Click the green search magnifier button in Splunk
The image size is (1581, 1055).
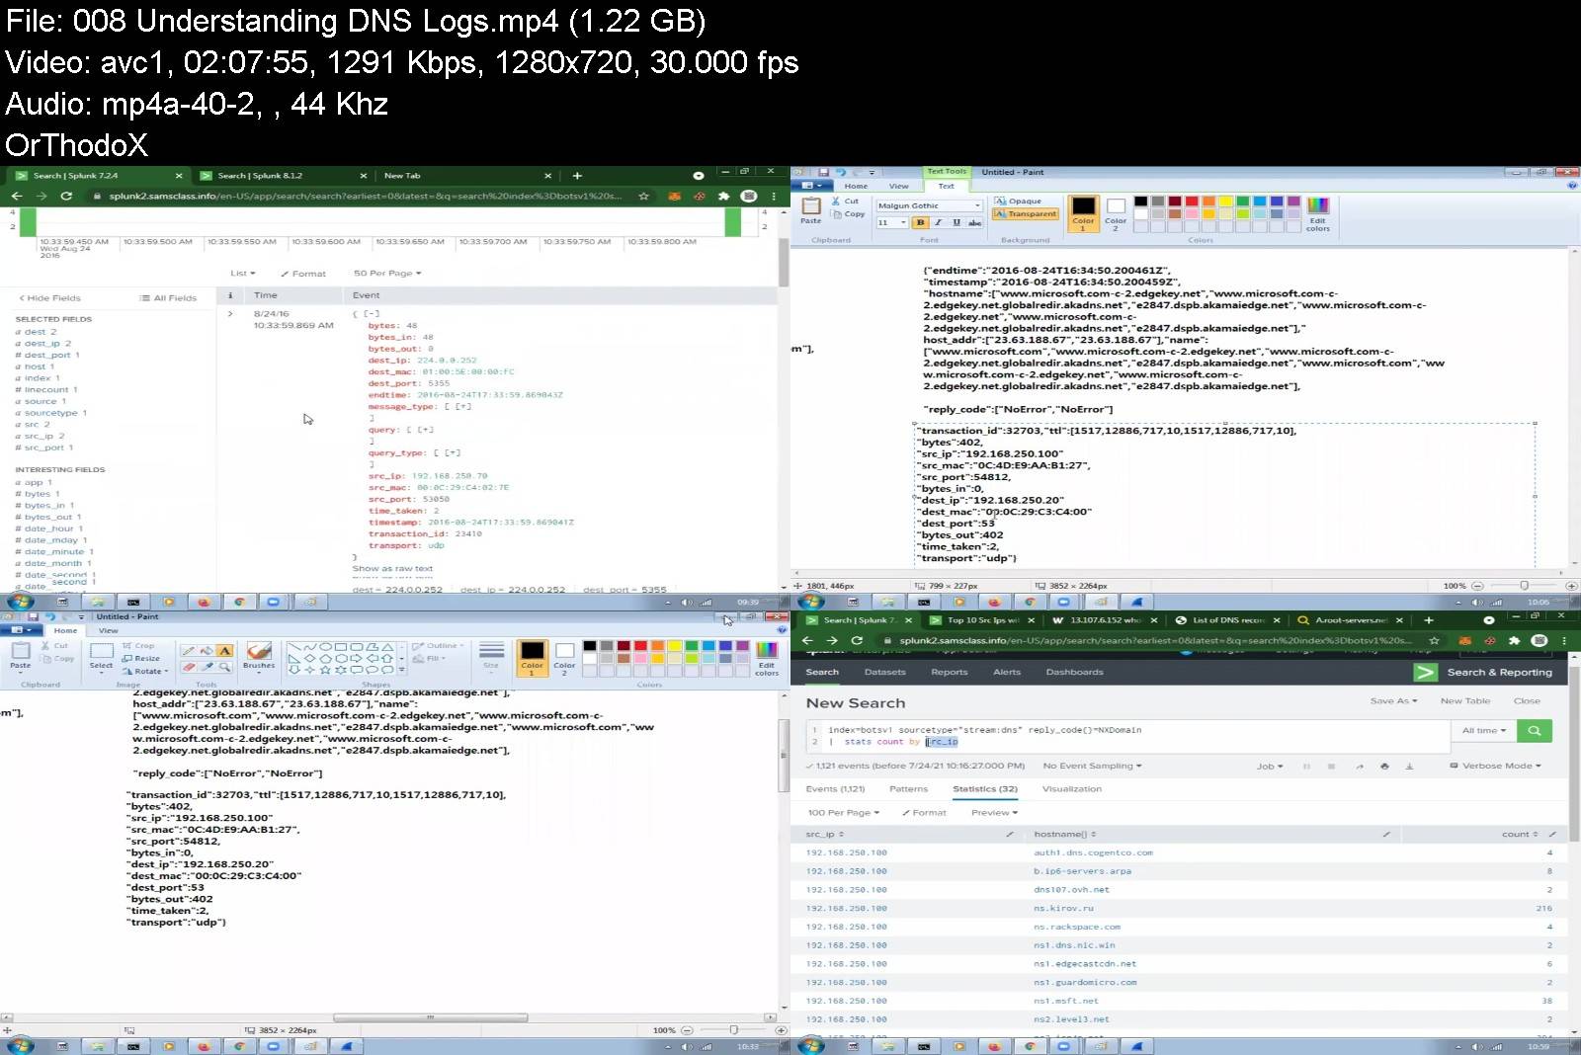click(x=1534, y=730)
